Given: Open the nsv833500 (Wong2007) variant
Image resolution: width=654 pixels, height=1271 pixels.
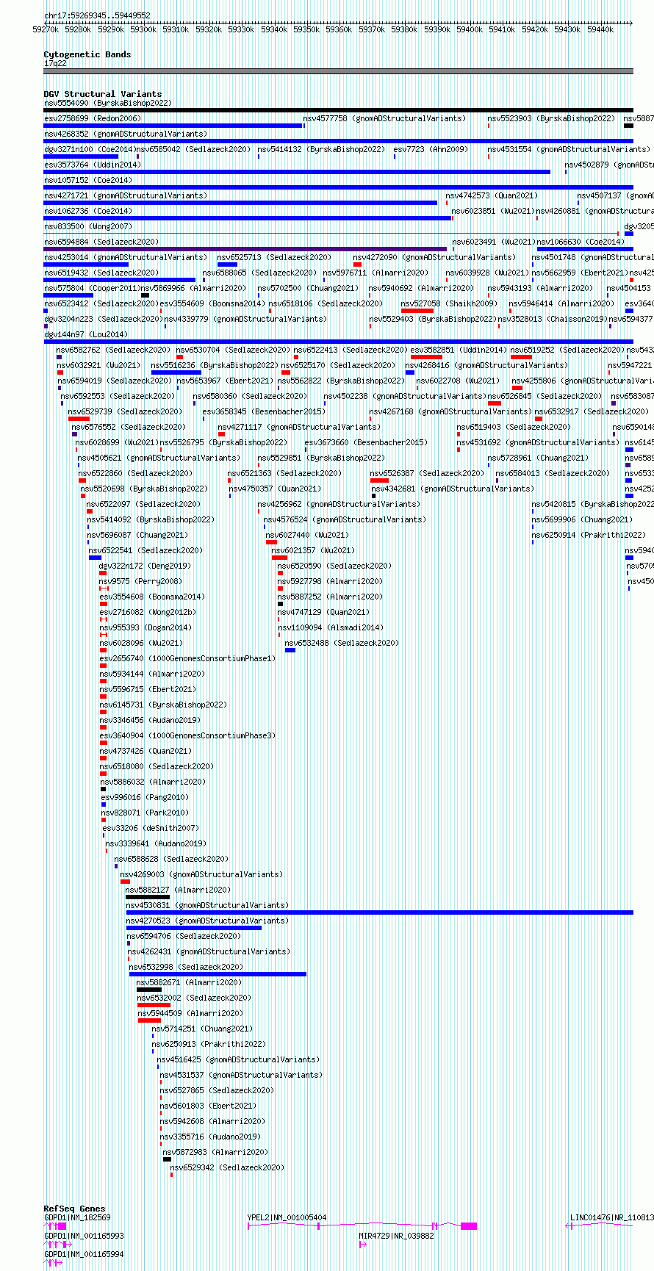Looking at the screenshot, I should (88, 226).
